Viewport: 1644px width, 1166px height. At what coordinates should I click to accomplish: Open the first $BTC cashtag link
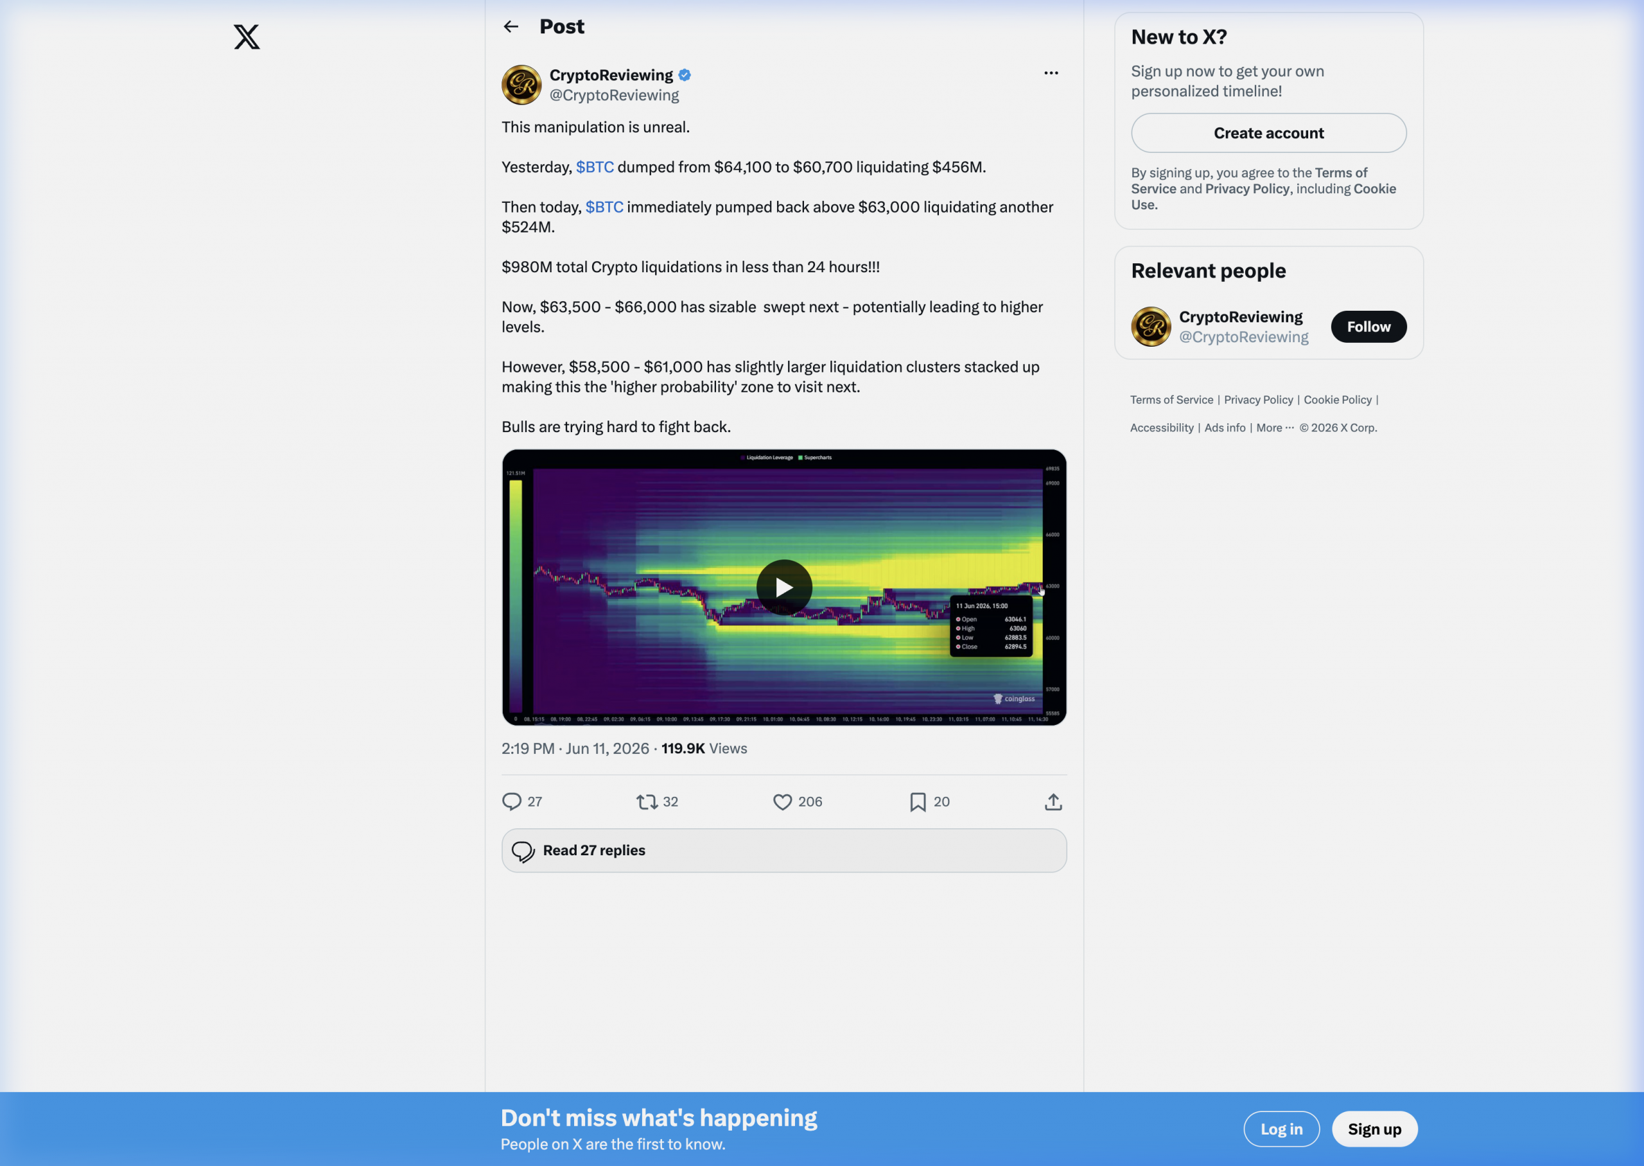(x=595, y=168)
